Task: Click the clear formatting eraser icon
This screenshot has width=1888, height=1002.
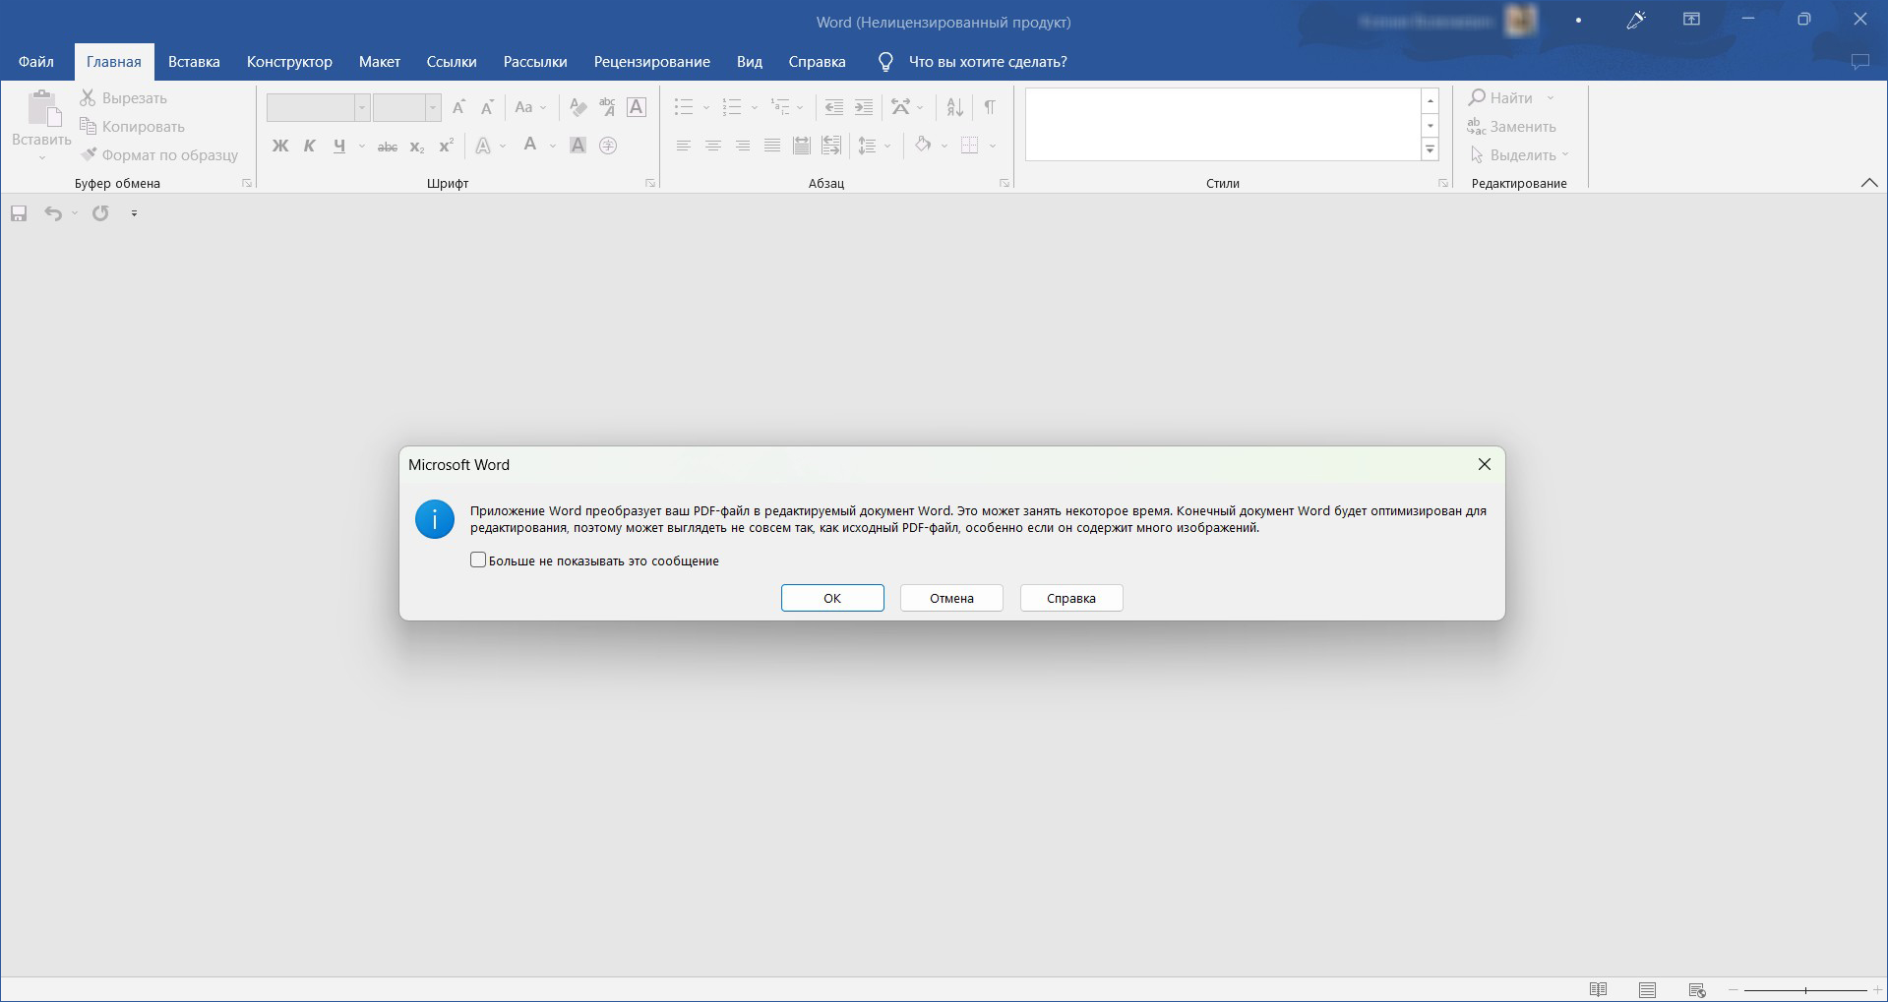Action: click(579, 107)
